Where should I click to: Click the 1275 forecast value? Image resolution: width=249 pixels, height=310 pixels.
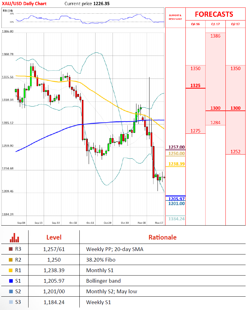195,131
